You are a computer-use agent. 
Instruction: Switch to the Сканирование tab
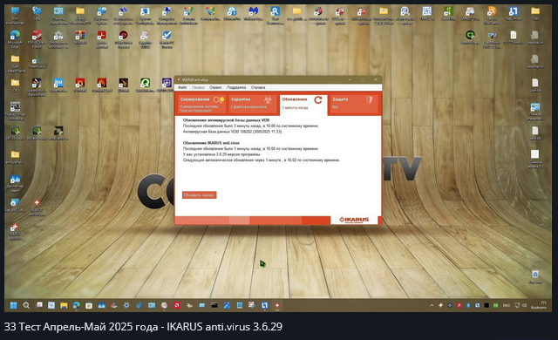tap(201, 105)
